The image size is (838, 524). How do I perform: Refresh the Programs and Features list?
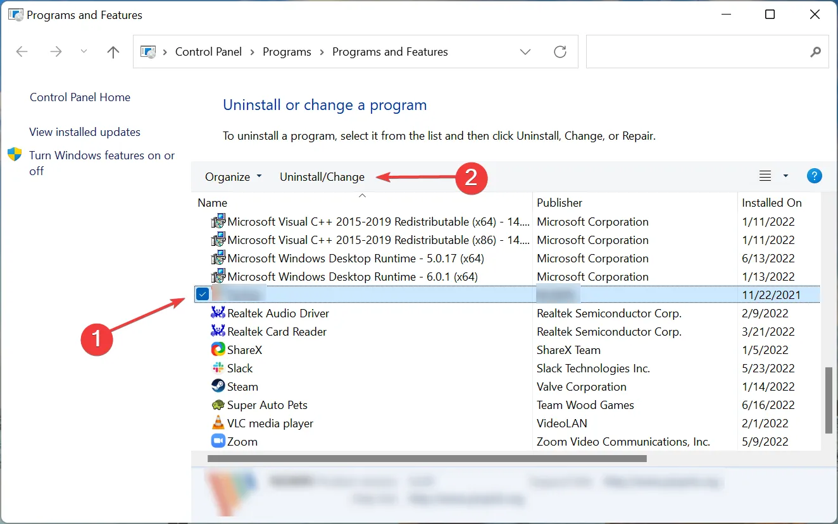tap(560, 52)
